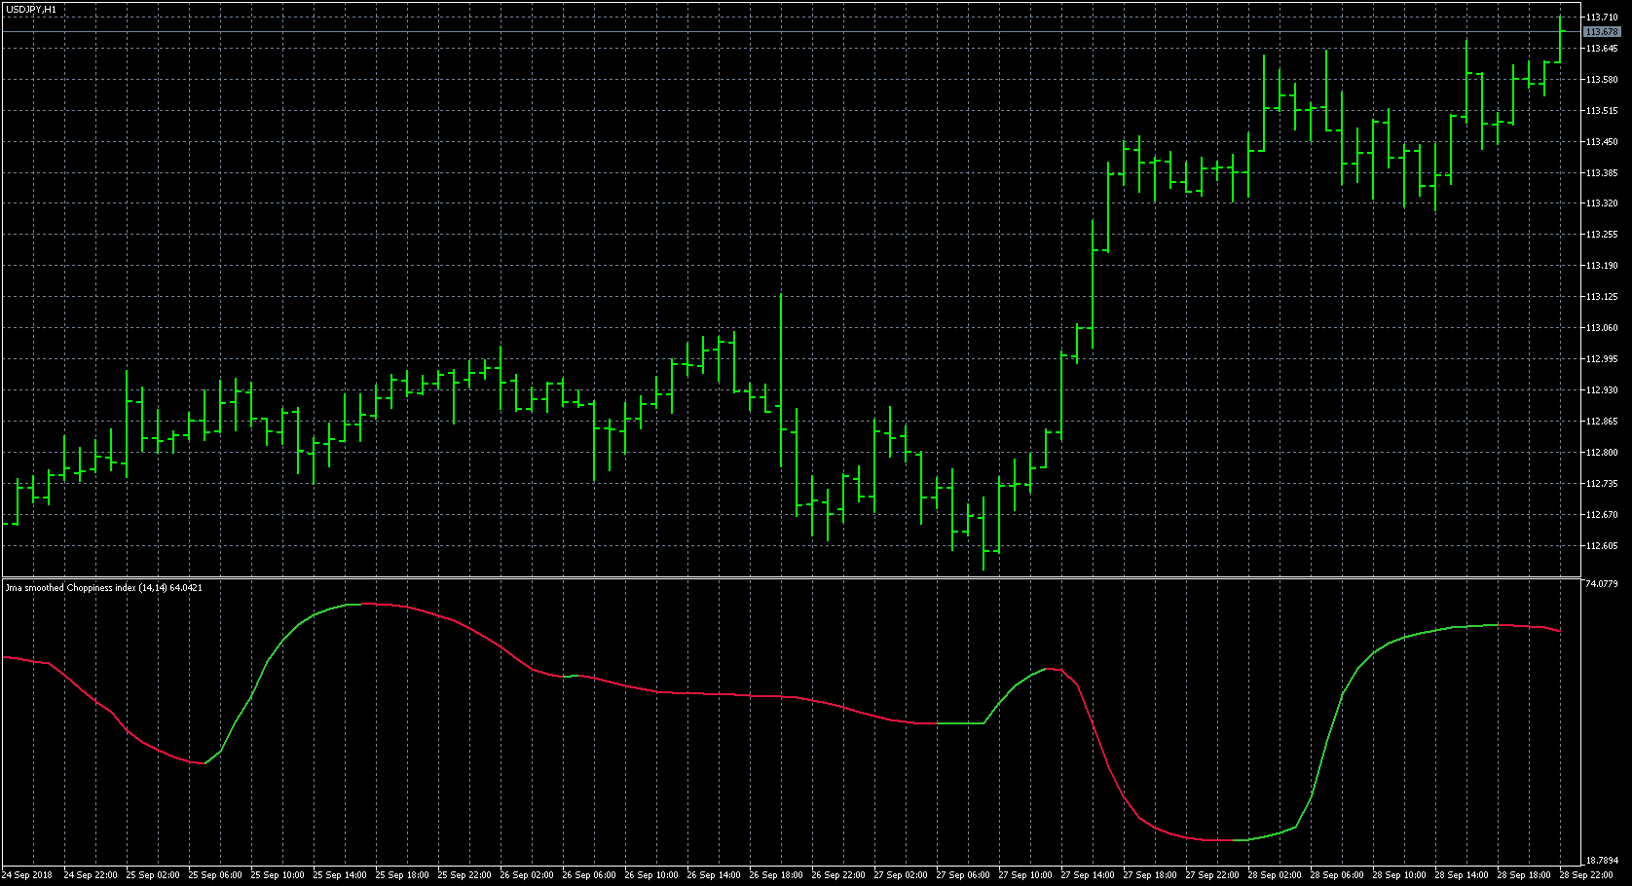
Task: Click the 28 Sep 18:00 time label
Action: (x=1524, y=875)
